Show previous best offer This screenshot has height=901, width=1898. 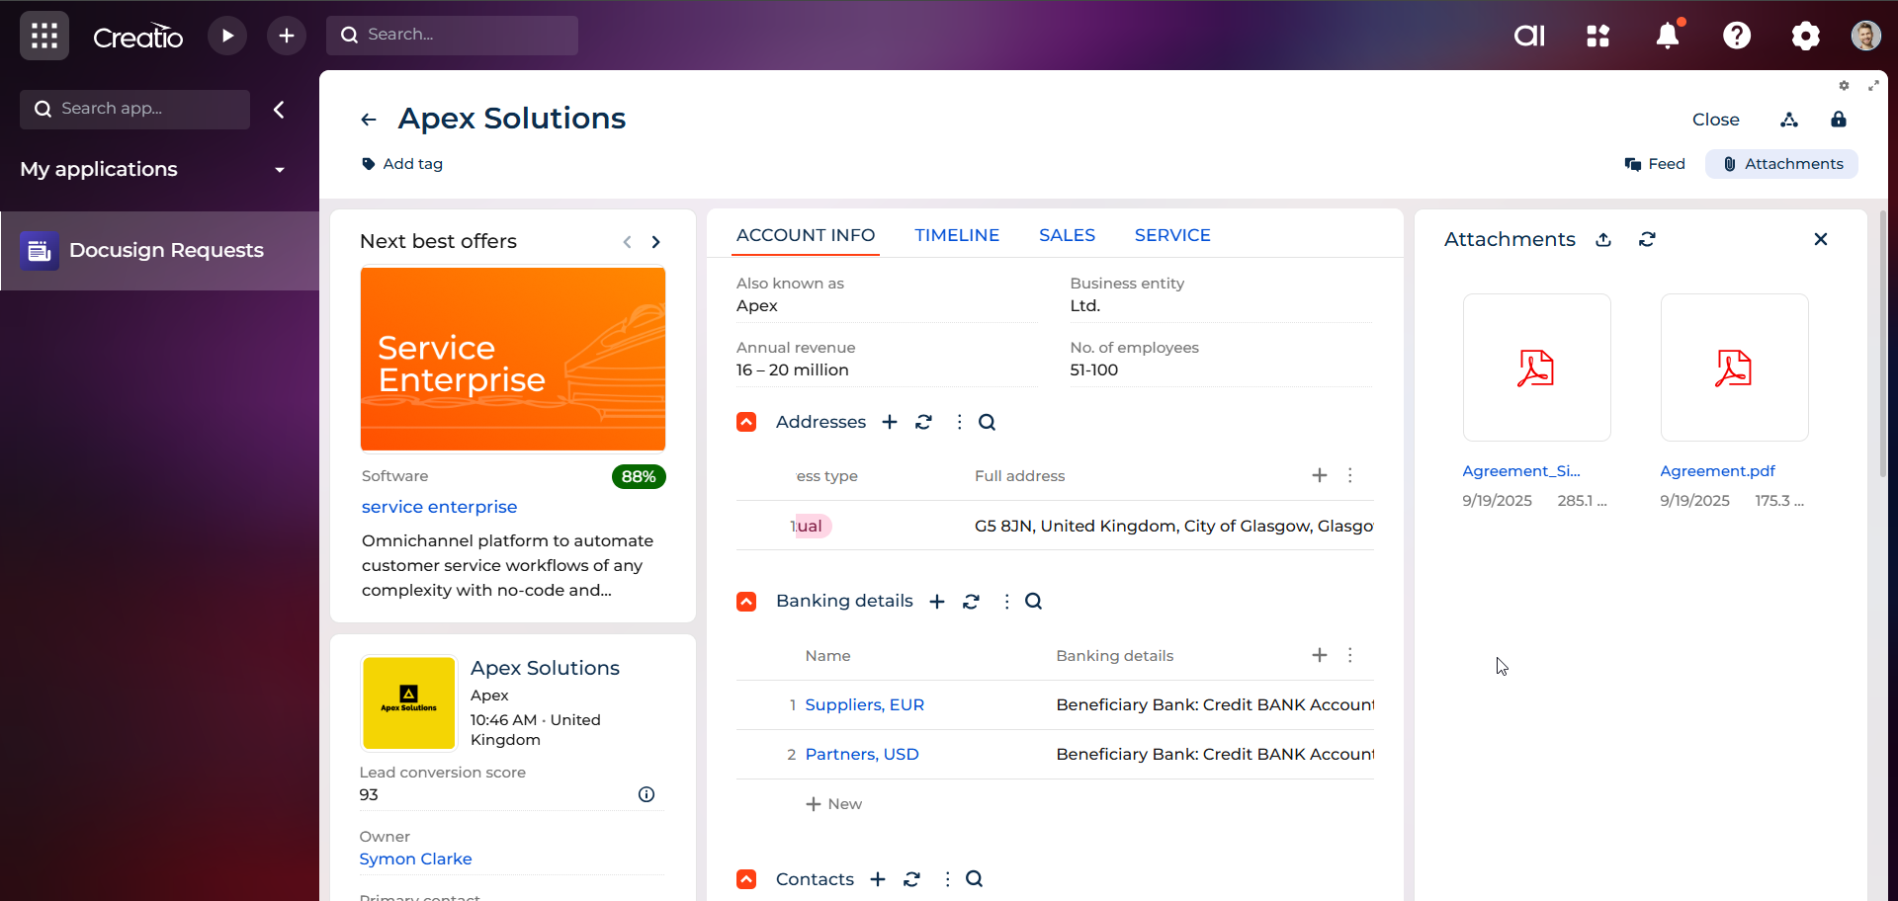pyautogui.click(x=627, y=242)
